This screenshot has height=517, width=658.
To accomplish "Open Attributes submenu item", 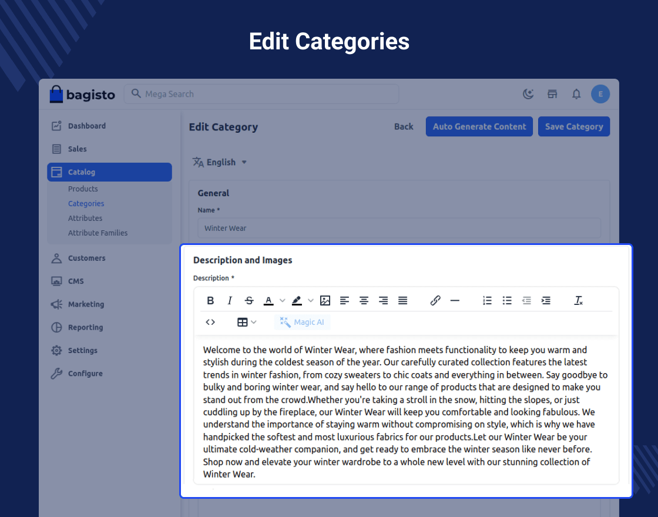I will [x=85, y=218].
